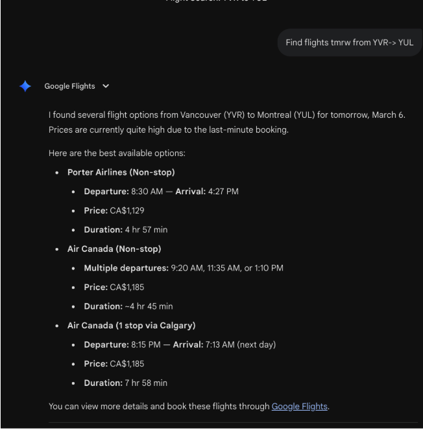
Task: Click the 8:30 AM departure line
Action: tap(162, 192)
